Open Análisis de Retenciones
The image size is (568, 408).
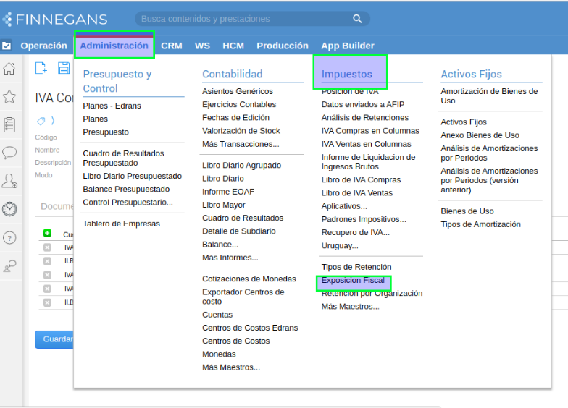pos(365,117)
